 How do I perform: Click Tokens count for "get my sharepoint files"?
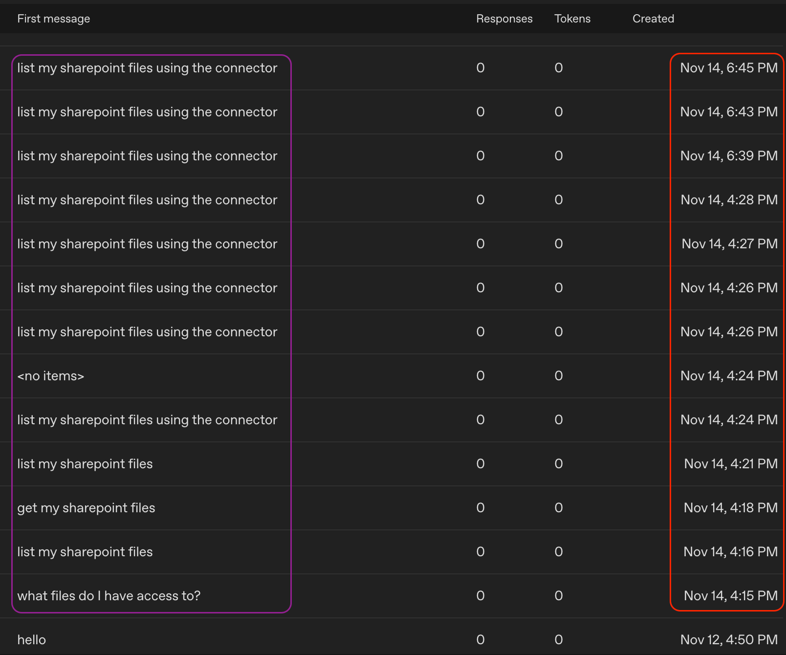point(559,508)
